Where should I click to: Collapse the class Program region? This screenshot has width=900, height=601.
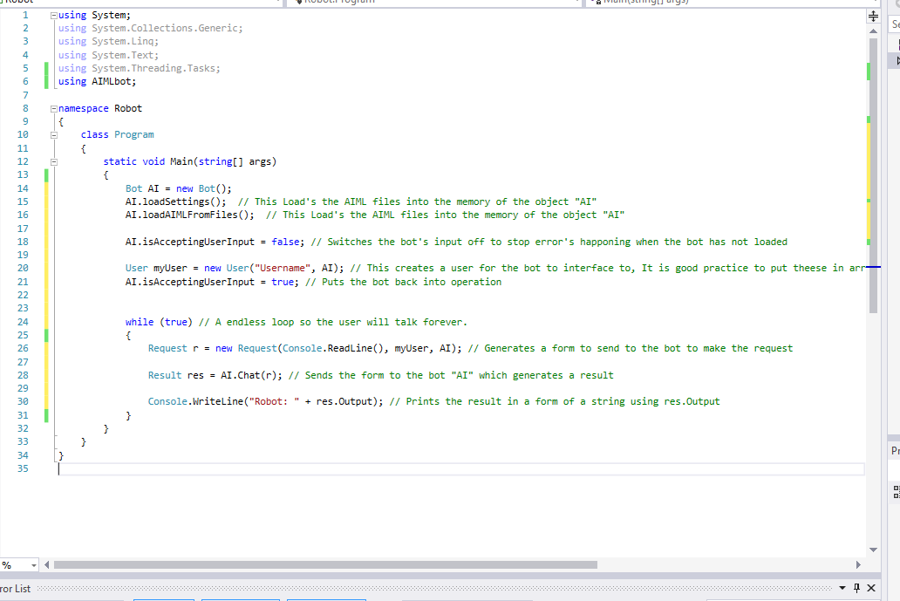pos(54,135)
